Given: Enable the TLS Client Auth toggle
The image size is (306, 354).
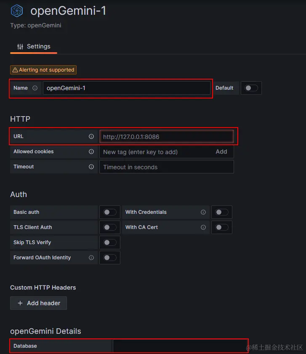Looking at the screenshot, I should (x=110, y=227).
